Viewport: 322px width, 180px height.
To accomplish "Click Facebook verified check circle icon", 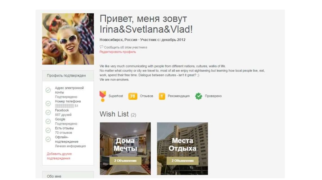I will pyautogui.click(x=48, y=113).
